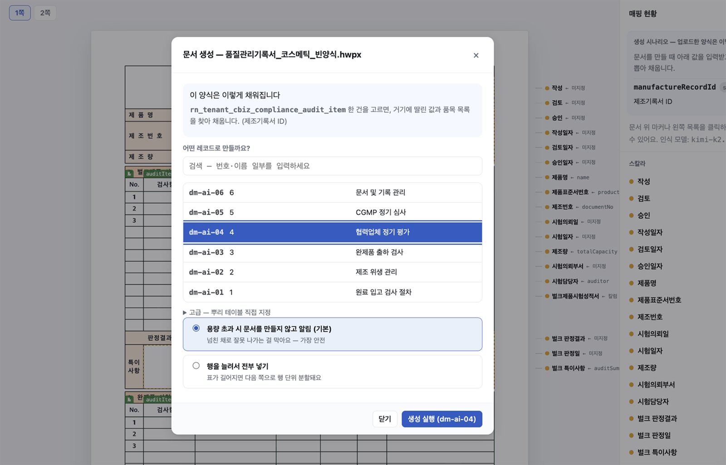Select the capacity-exceeded alert radio option
Image resolution: width=726 pixels, height=465 pixels.
point(196,328)
